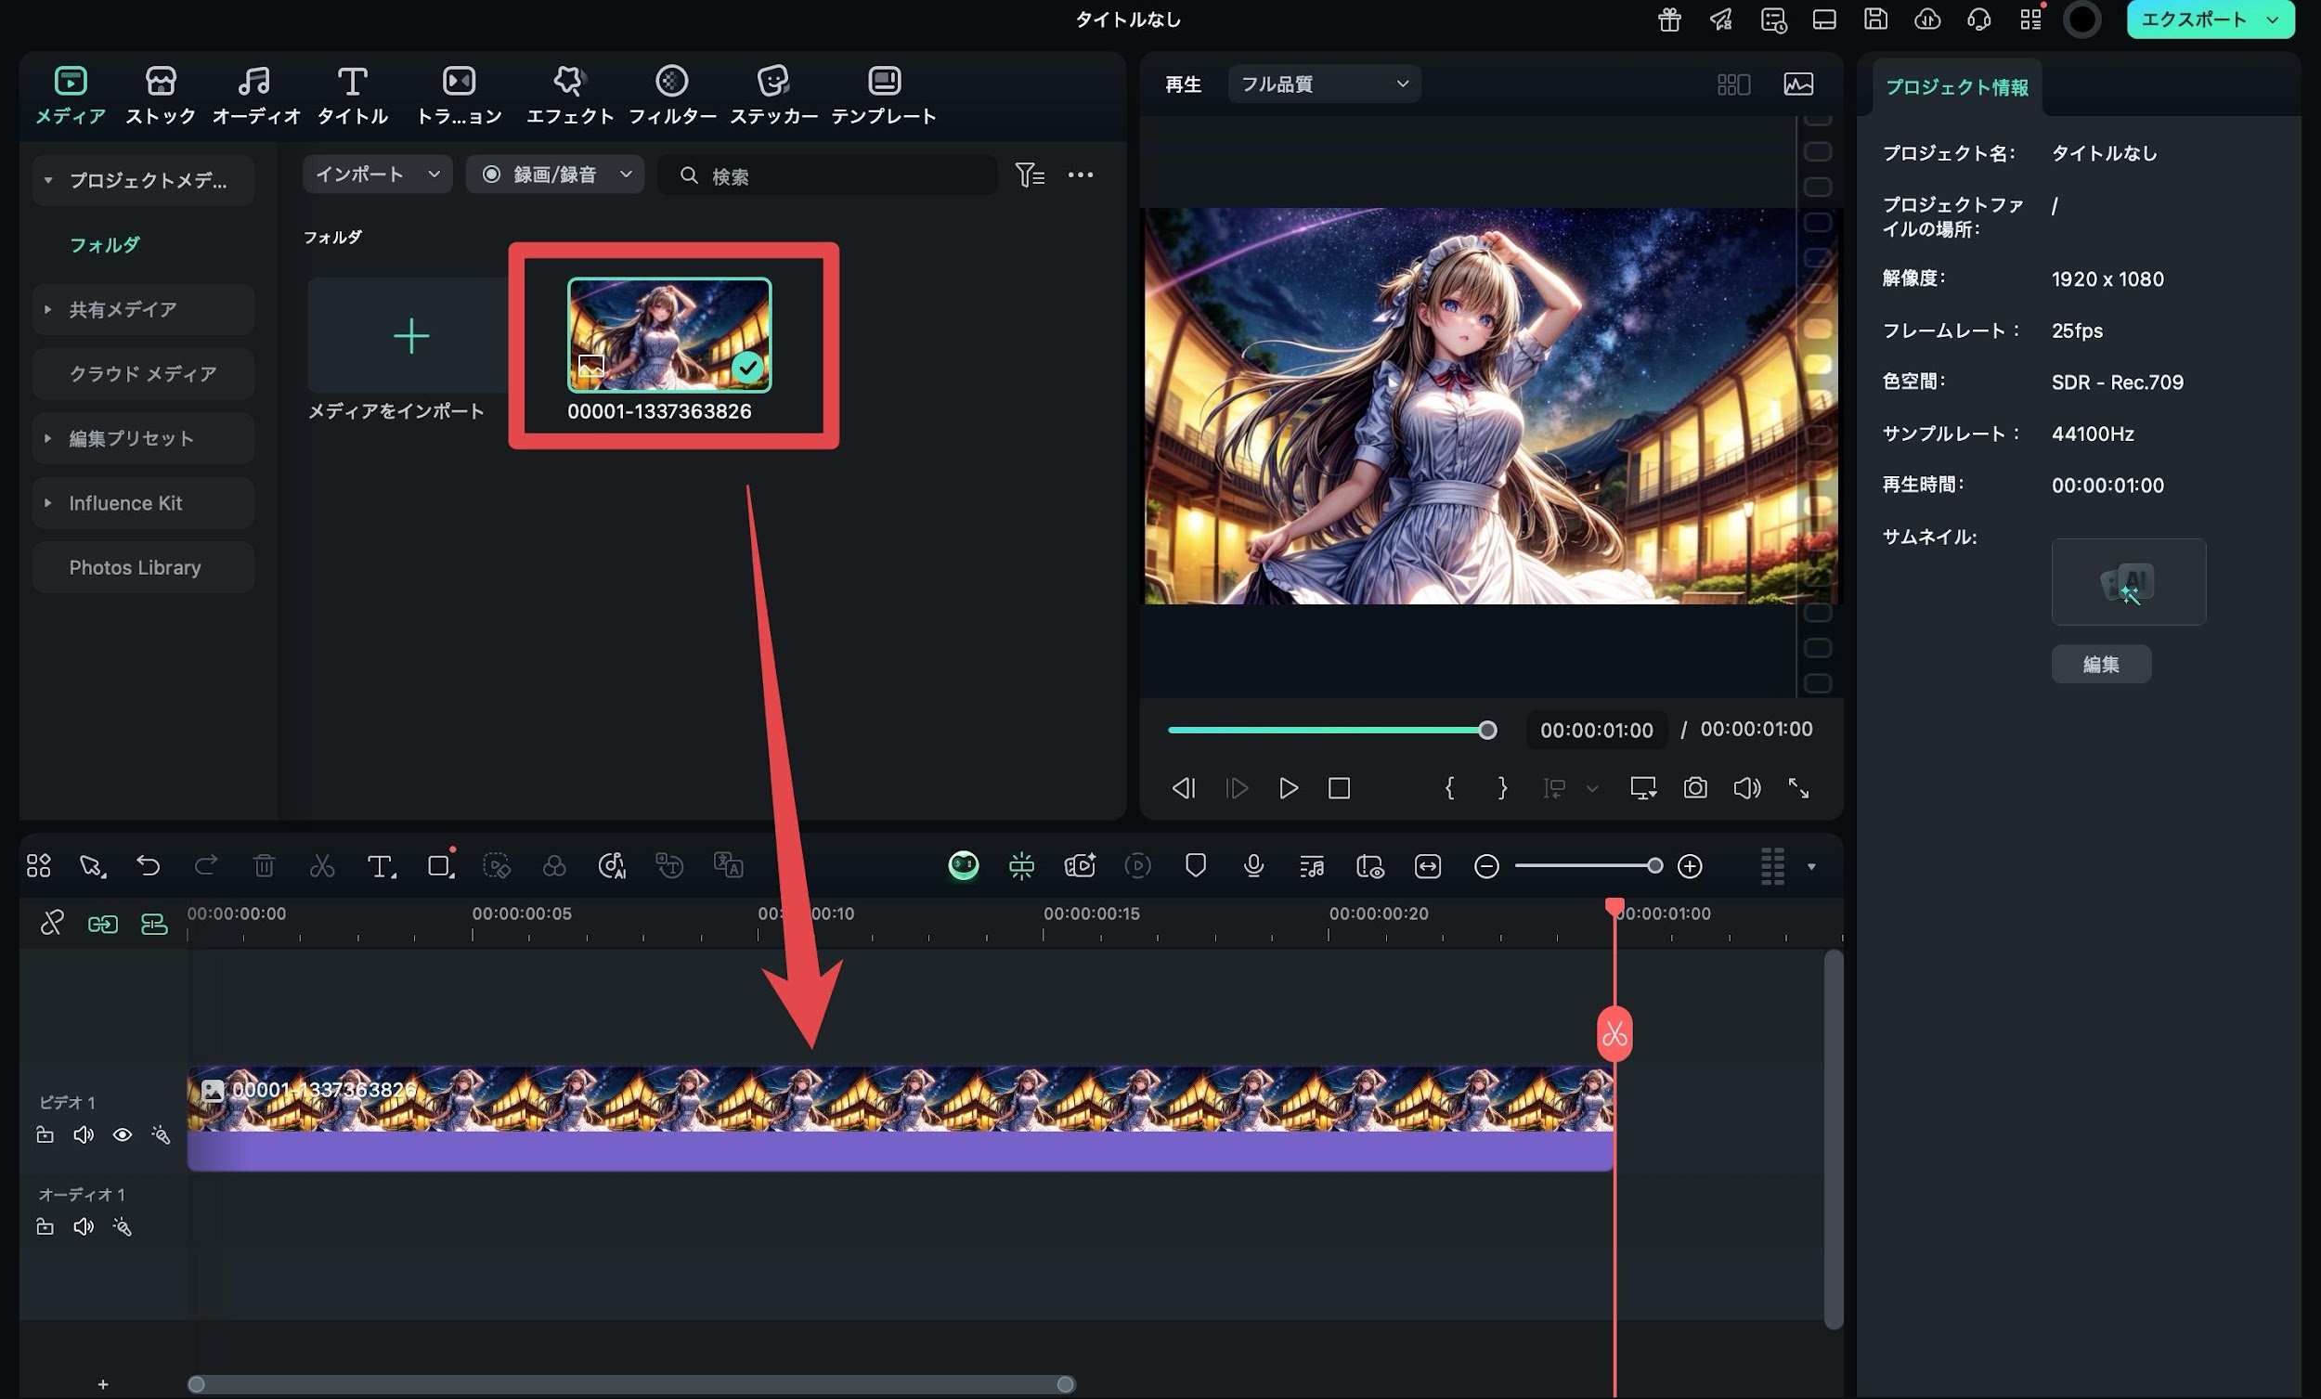Open the Audio (オーディオ) tab
The width and height of the screenshot is (2321, 1399).
tap(255, 95)
